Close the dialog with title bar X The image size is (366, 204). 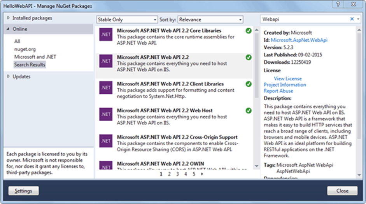354,4
